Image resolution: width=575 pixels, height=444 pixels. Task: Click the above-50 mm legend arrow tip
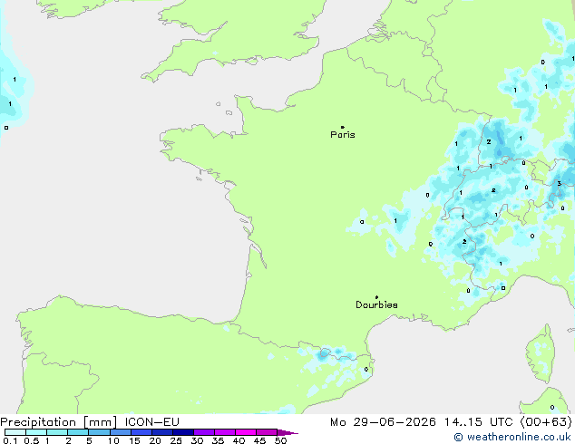click(x=287, y=432)
